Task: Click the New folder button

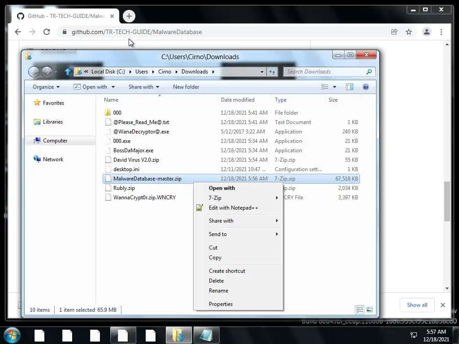Action: point(186,87)
